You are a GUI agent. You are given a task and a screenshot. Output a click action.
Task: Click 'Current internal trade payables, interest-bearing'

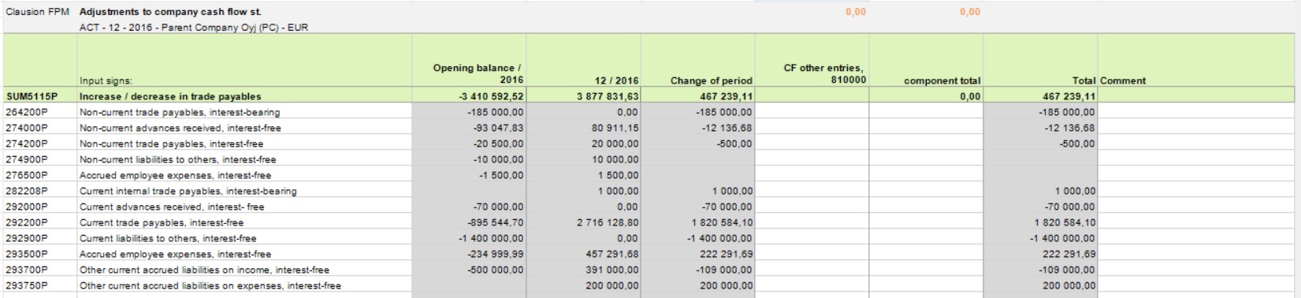tap(188, 191)
